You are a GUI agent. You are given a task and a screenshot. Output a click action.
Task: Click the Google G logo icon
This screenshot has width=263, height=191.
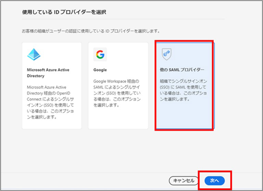[x=100, y=54]
